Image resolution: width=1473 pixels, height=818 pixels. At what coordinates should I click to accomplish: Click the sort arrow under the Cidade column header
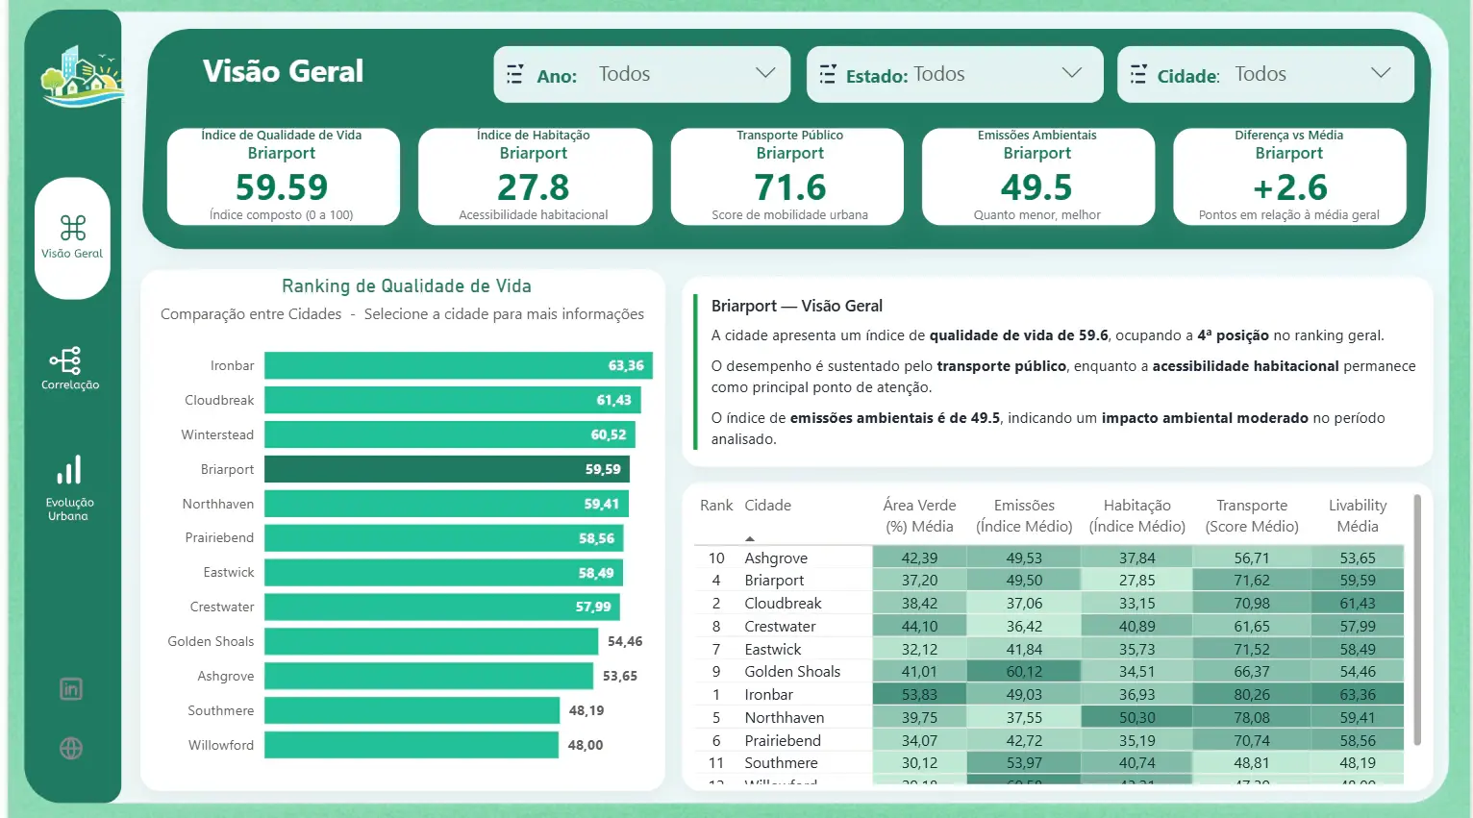[750, 538]
